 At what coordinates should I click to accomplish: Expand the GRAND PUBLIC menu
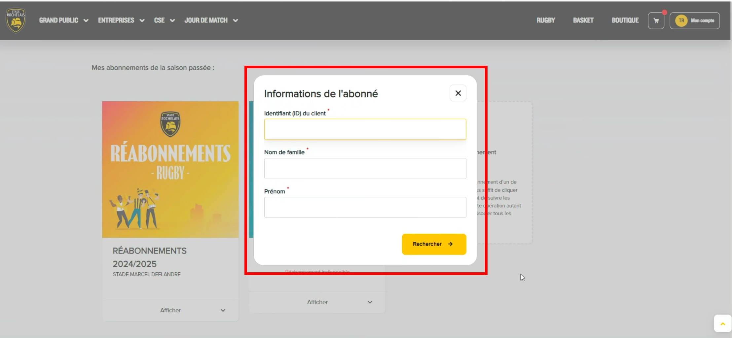64,20
